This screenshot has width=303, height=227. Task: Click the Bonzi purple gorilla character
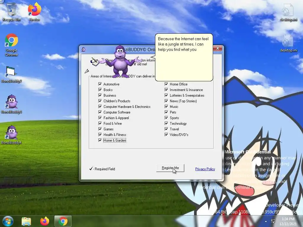[120, 62]
